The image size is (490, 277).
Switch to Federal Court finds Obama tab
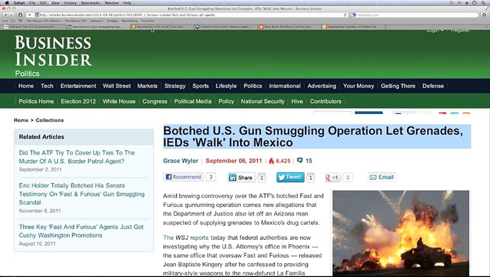tap(225, 27)
